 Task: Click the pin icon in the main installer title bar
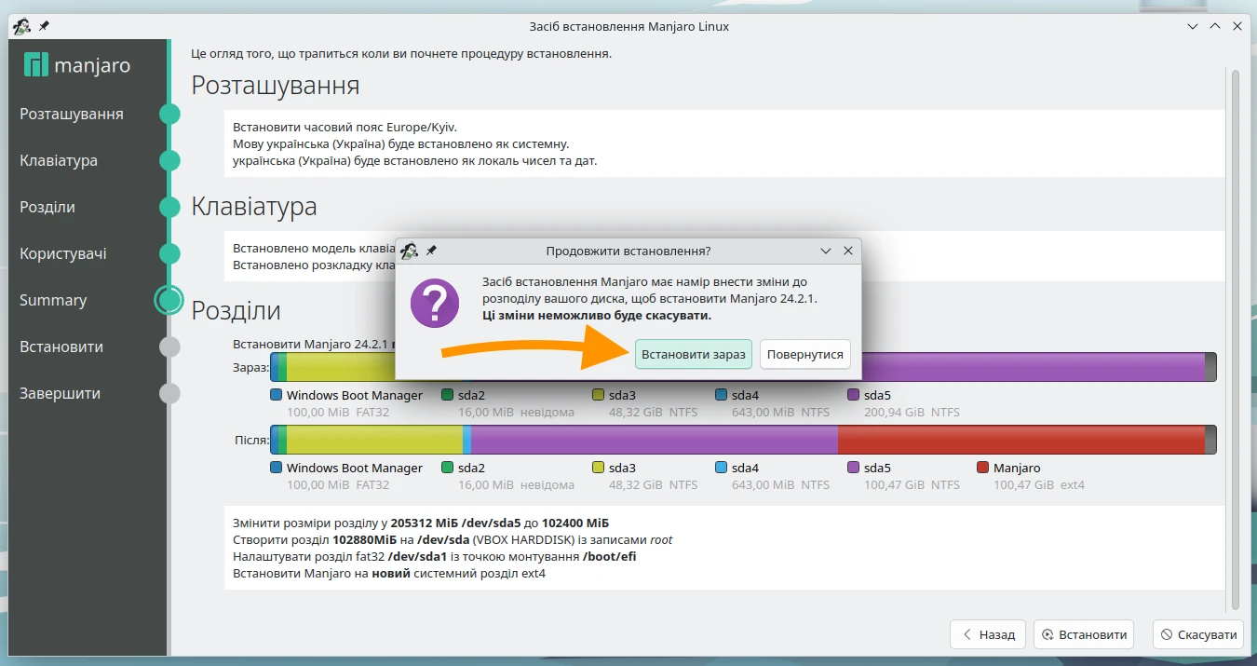click(x=44, y=27)
